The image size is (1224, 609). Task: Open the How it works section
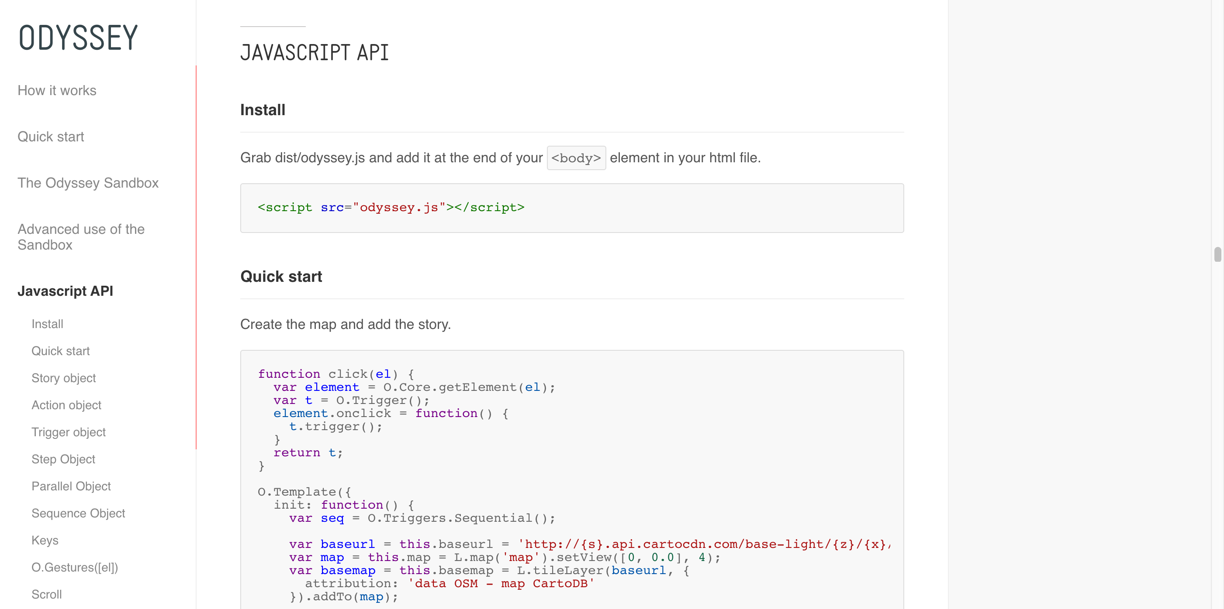tap(57, 90)
